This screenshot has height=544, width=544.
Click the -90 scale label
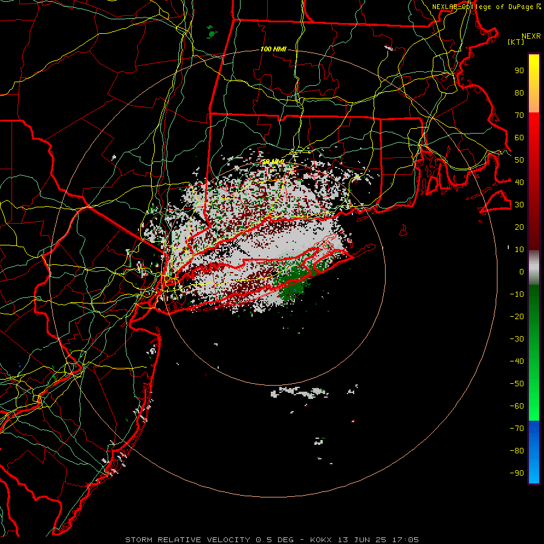point(517,473)
